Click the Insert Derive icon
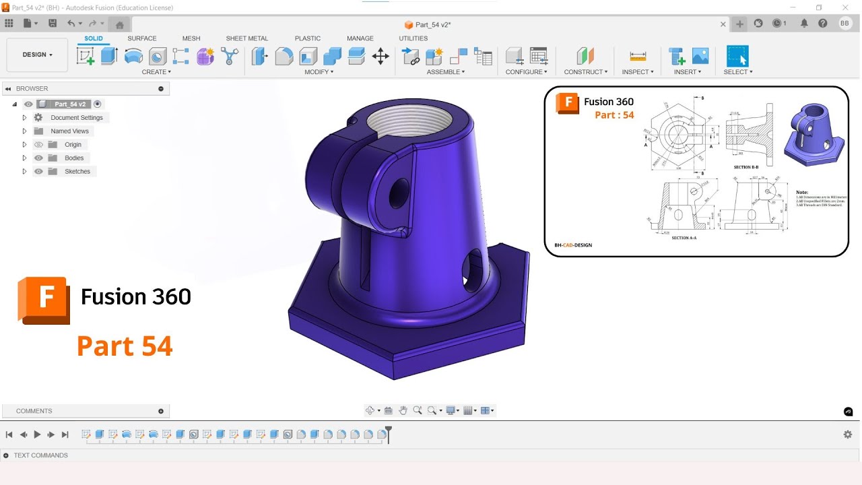The image size is (862, 485). (x=676, y=57)
